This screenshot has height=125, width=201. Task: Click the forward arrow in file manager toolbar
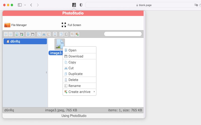coord(11,34)
